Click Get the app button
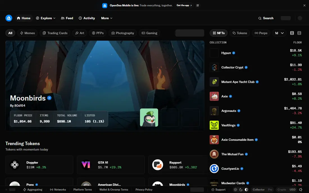 (x=184, y=5)
